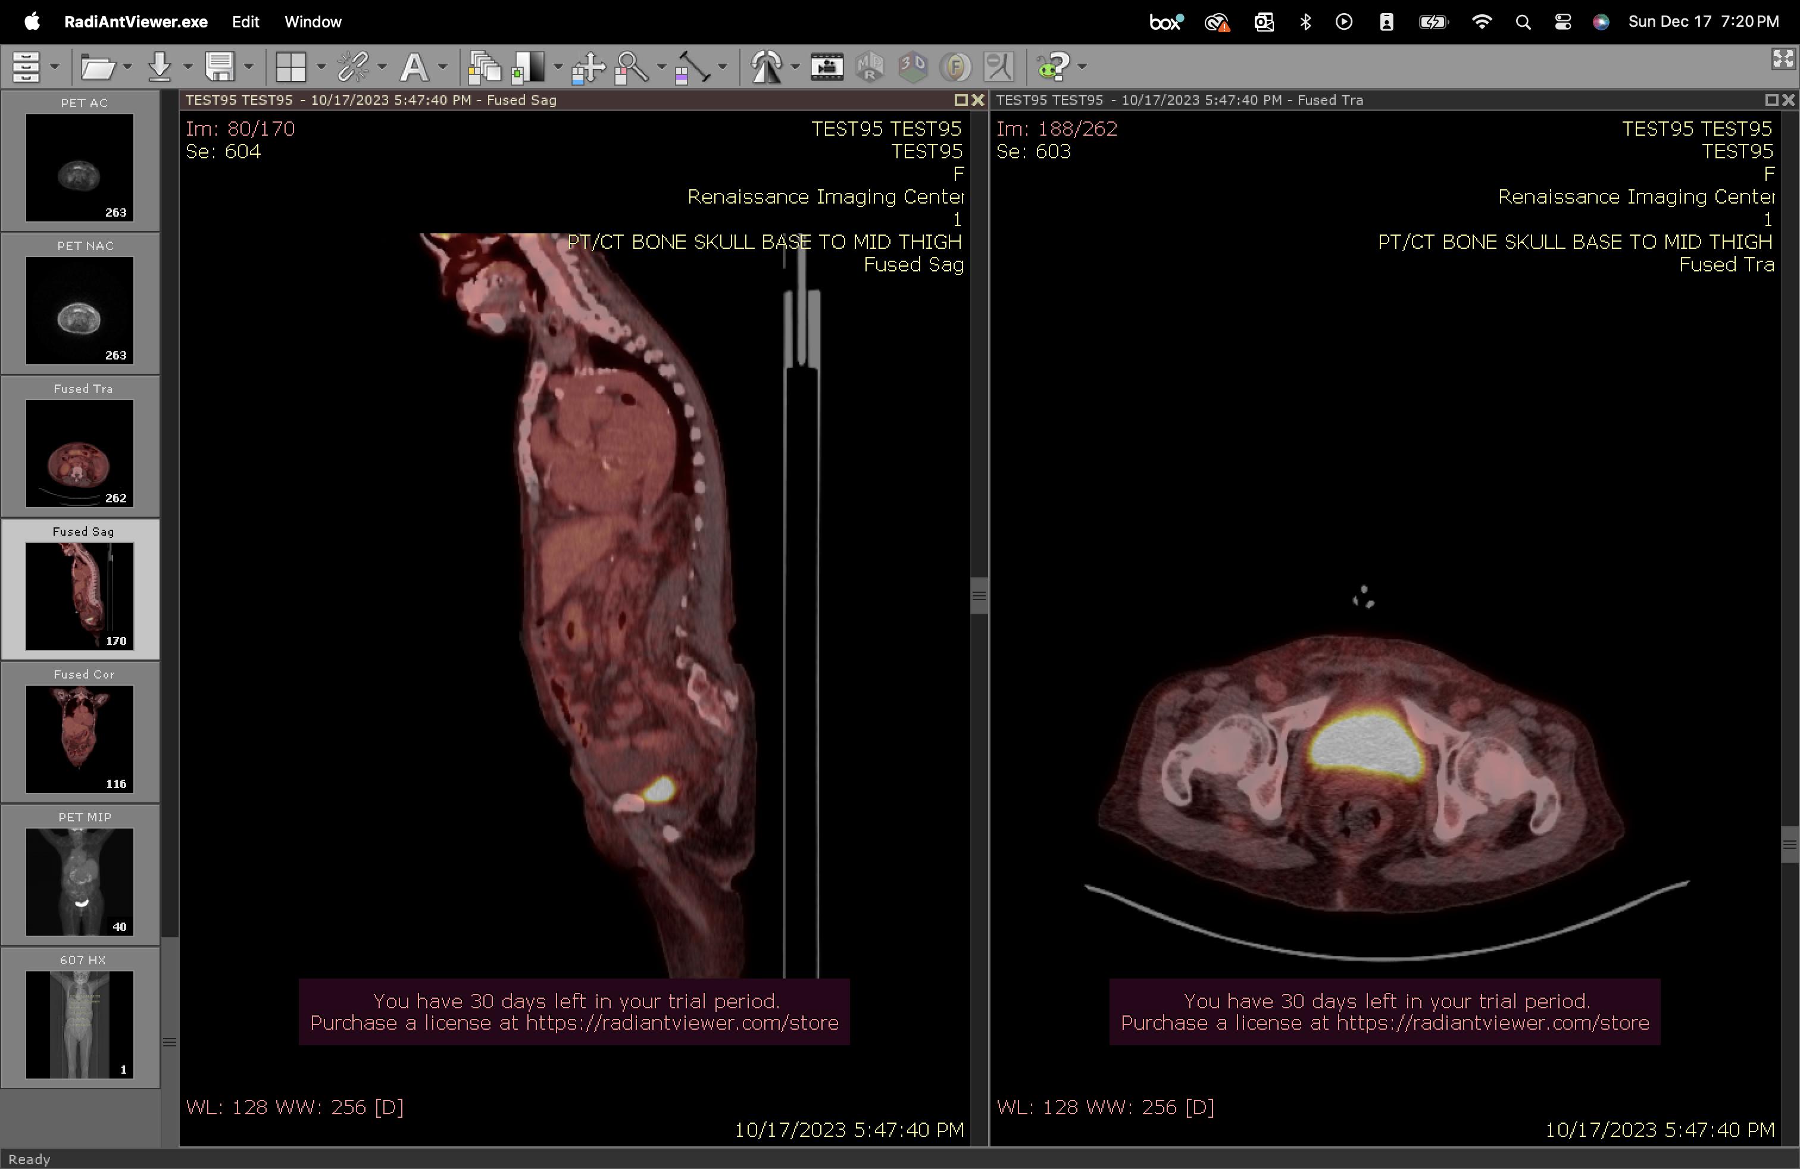Screen dimensions: 1800x1169
Task: Expand the download dropdown arrow
Action: (187, 67)
